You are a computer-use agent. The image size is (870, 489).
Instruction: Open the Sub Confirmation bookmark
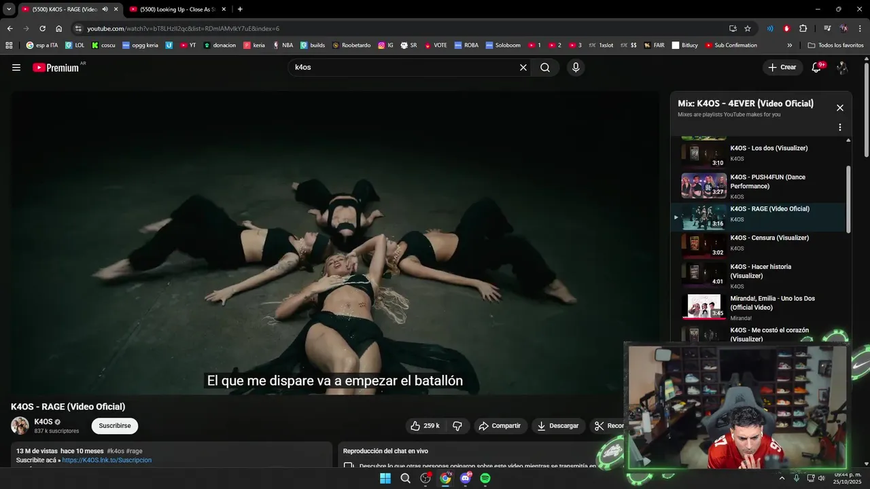[x=731, y=46]
